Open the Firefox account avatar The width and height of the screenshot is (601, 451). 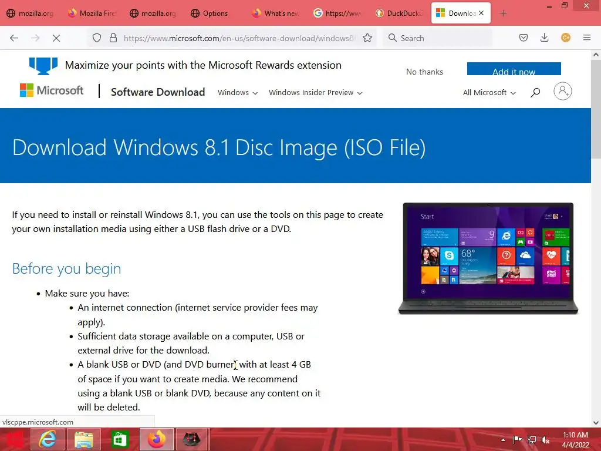coord(566,38)
